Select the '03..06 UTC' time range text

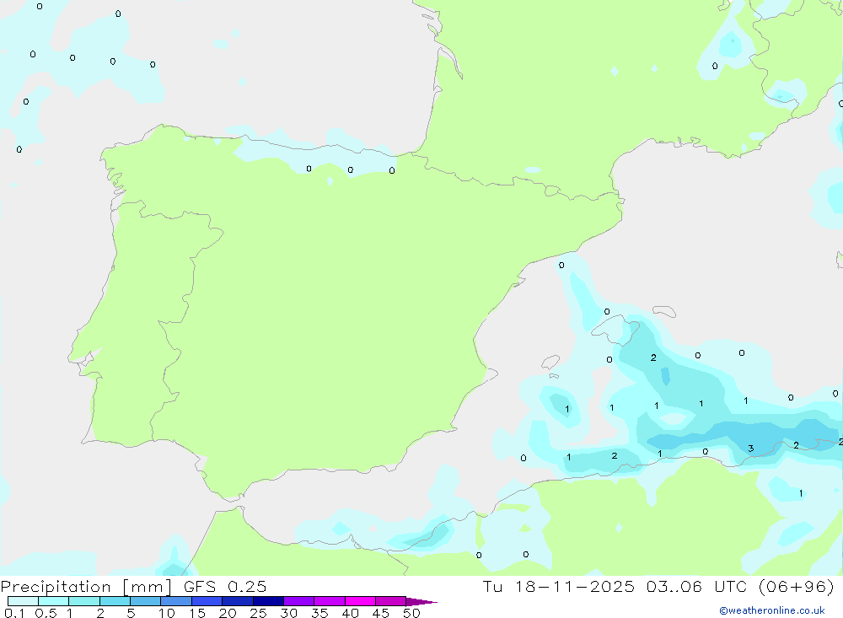[696, 586]
